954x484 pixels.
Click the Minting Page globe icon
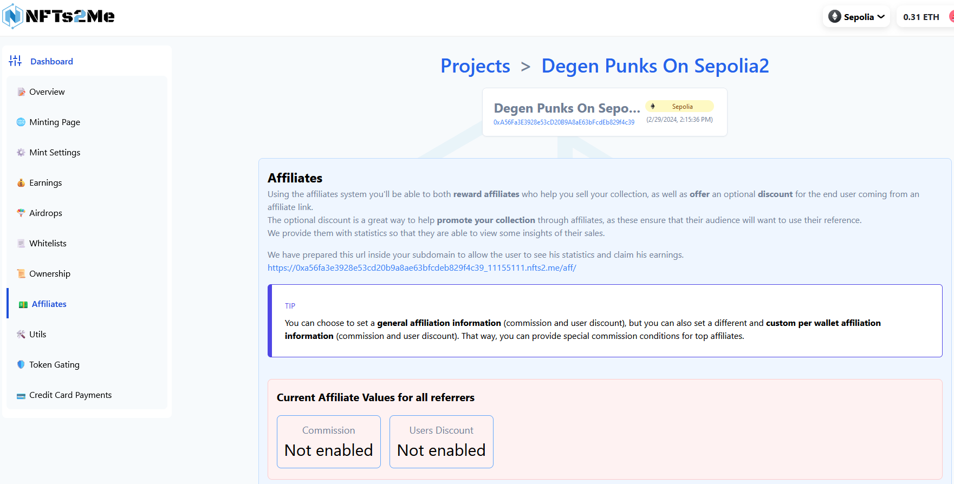(21, 122)
